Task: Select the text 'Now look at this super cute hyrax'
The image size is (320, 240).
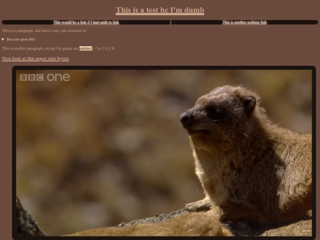Action: click(x=36, y=59)
